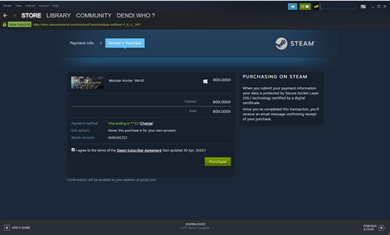Click ADD A GAME label
Image resolution: width=390 pixels, height=235 pixels.
21,228
